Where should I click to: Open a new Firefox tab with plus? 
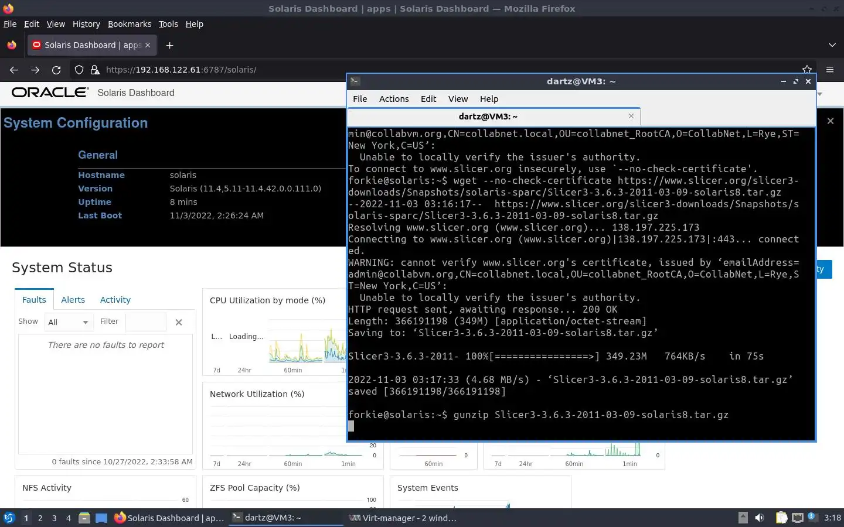coord(169,45)
